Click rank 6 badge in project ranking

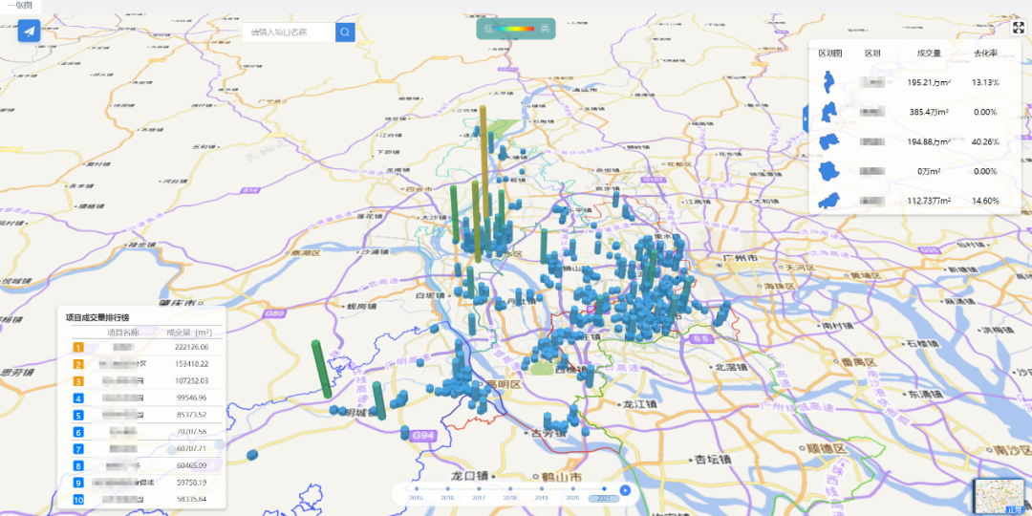click(78, 433)
